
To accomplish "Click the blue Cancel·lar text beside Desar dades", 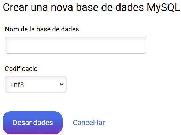I will [x=89, y=123].
